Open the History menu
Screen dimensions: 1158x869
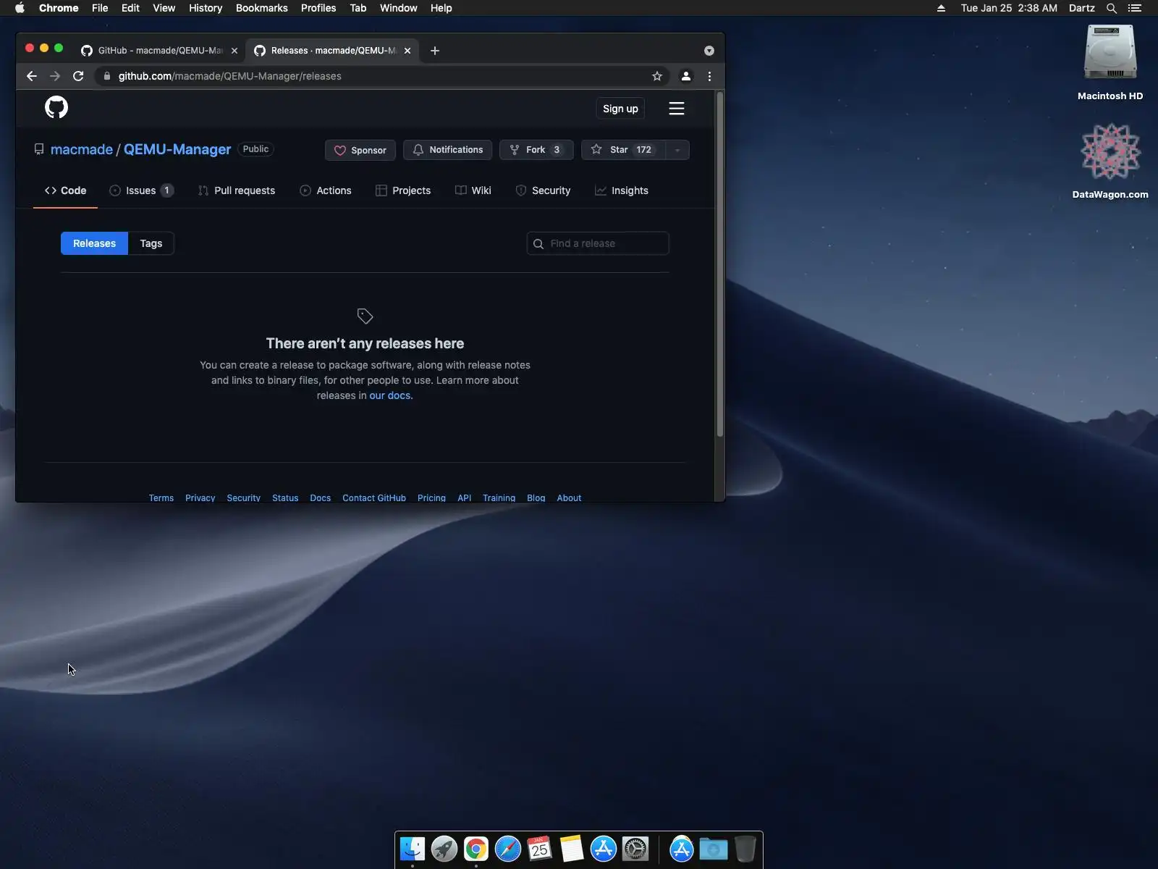click(x=206, y=8)
